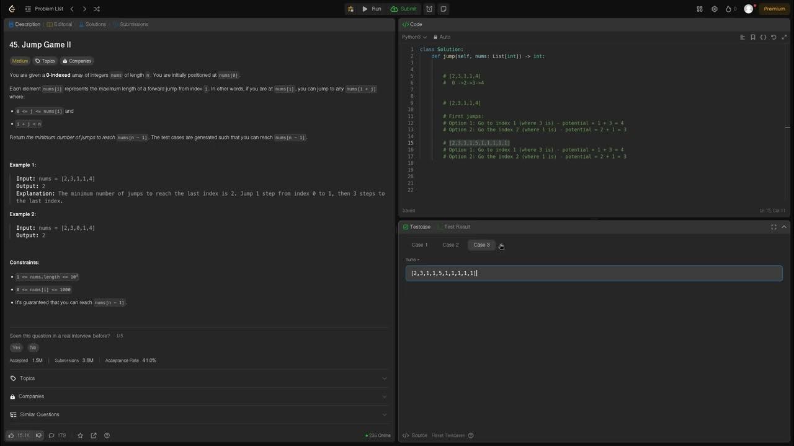Click the LeetCode logo icon

(x=12, y=9)
